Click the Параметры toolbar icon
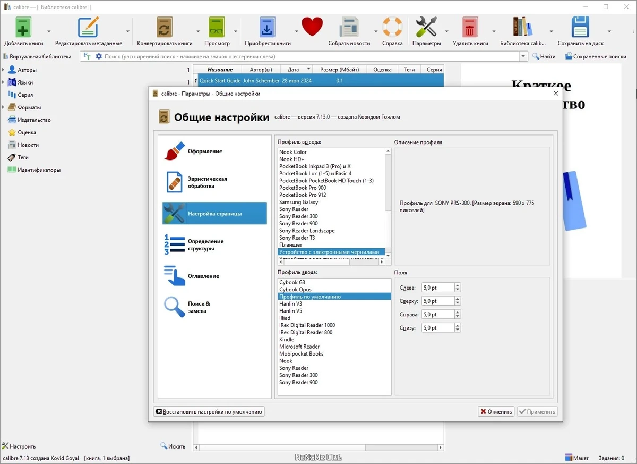The image size is (637, 464). click(426, 28)
